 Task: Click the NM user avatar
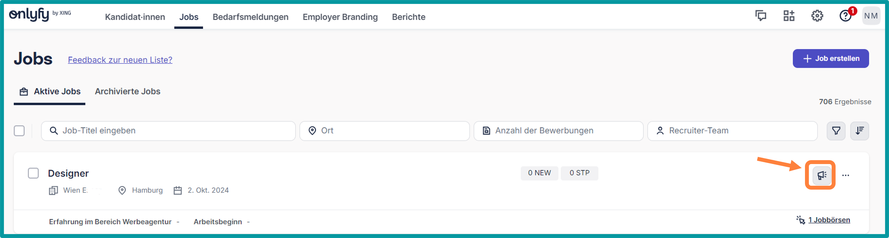871,16
